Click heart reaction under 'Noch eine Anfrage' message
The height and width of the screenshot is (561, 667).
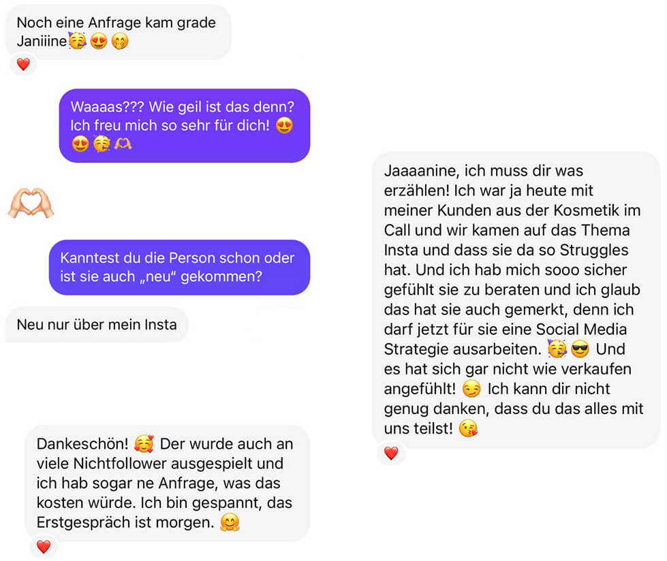coord(23,65)
